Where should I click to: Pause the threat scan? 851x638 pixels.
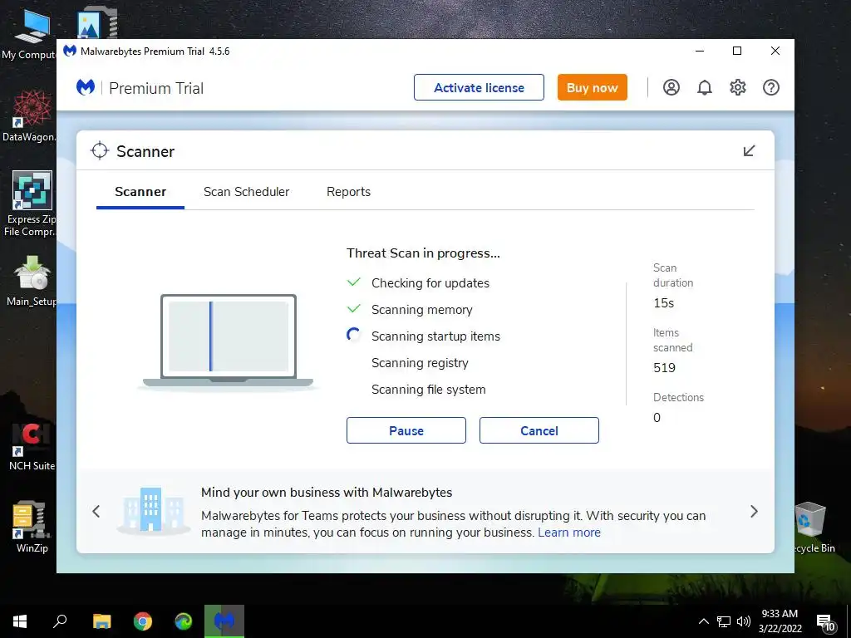coord(406,430)
